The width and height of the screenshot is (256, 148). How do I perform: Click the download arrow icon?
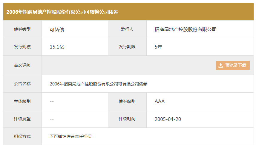[x=221, y=65]
